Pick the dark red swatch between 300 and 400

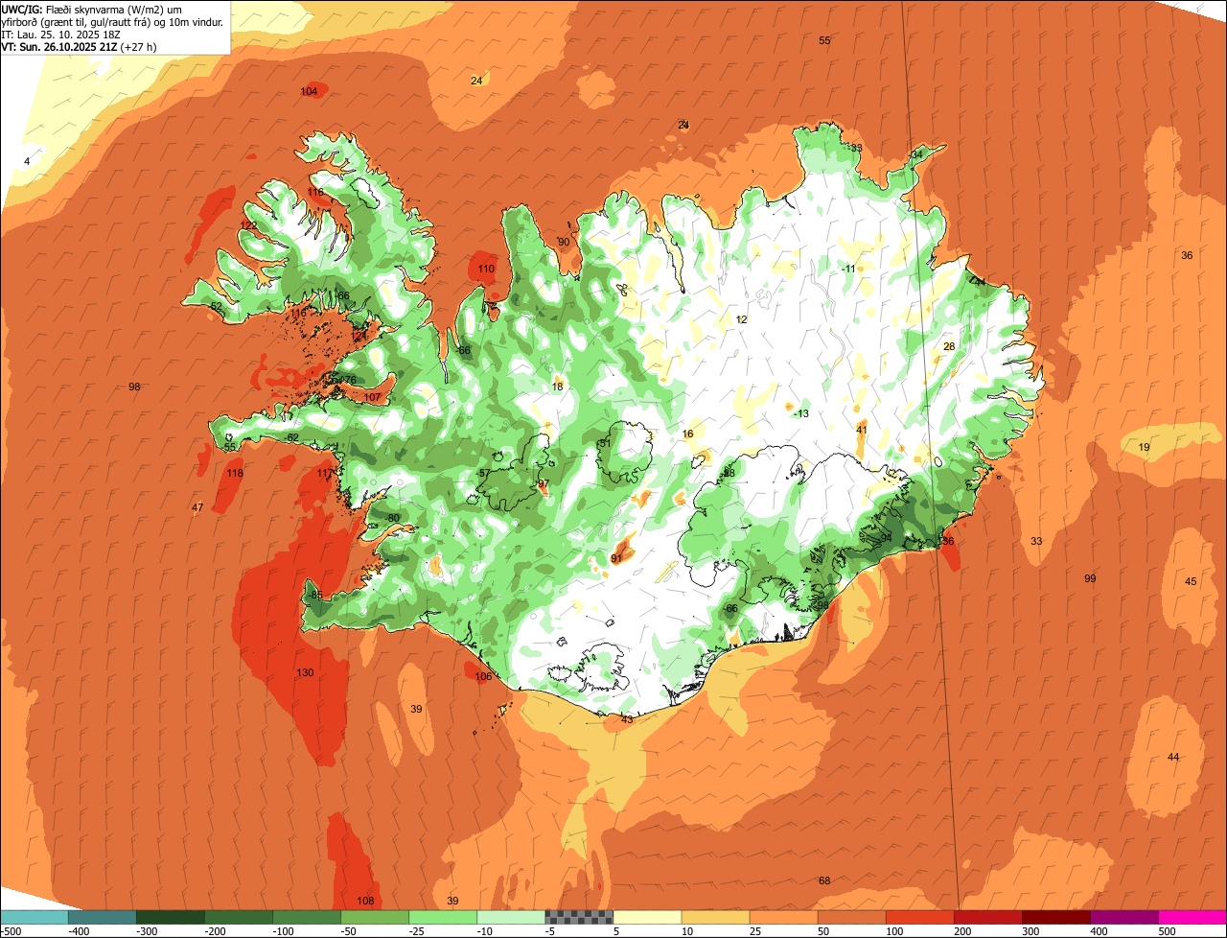(1056, 917)
